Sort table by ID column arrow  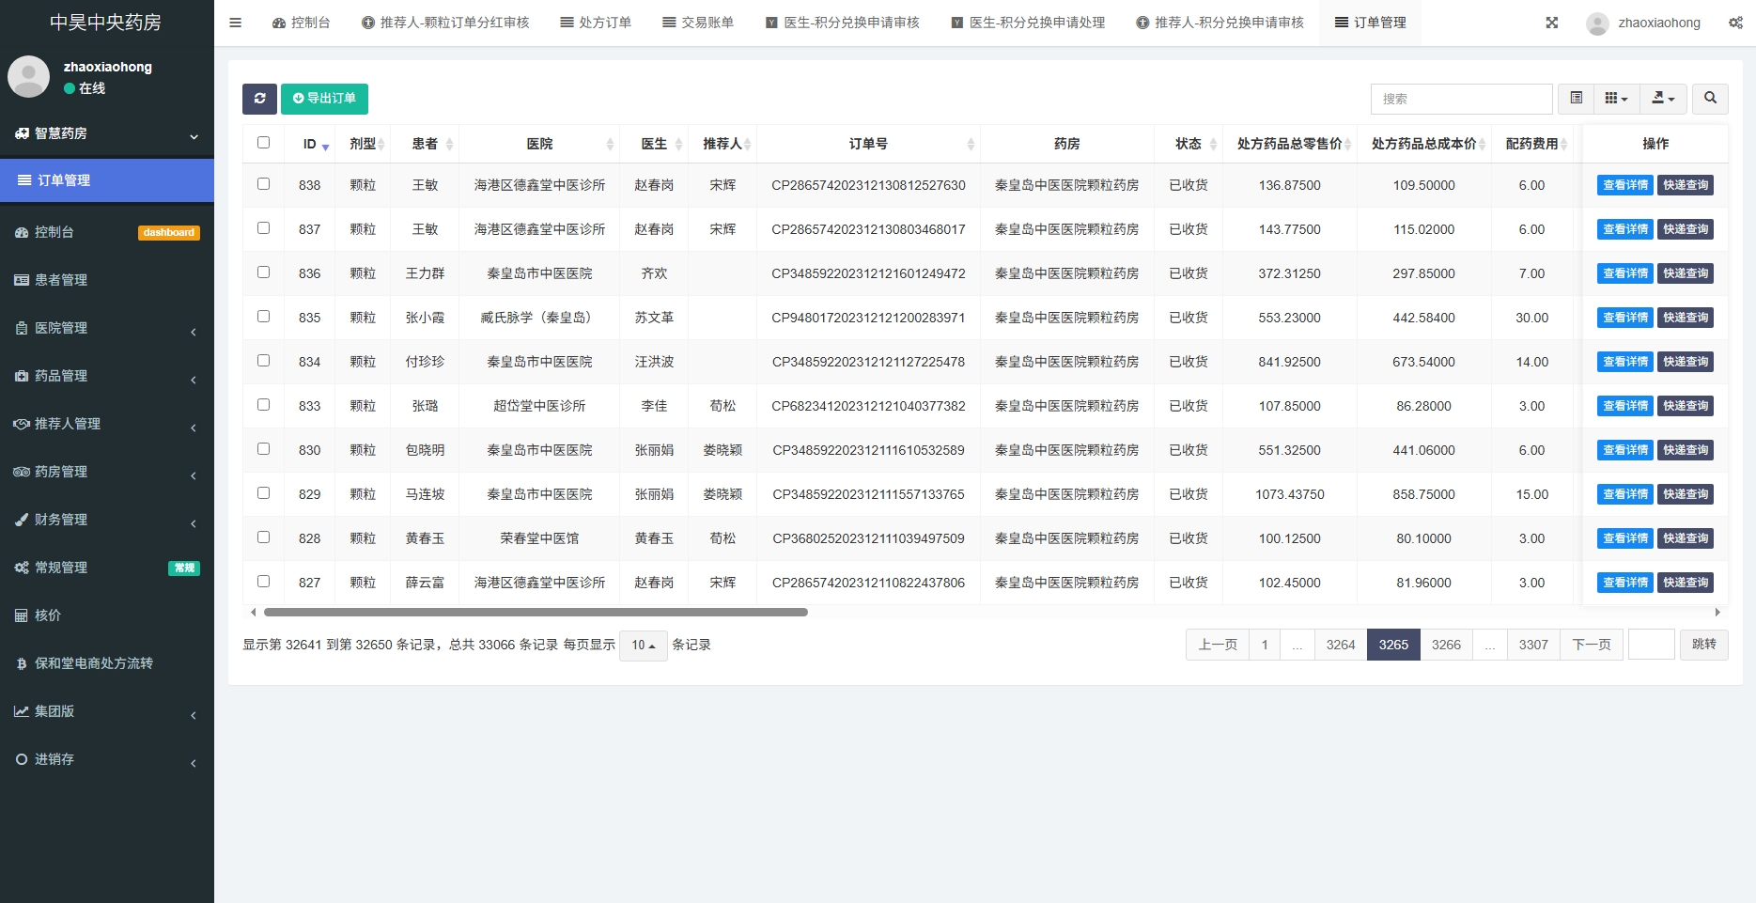(x=325, y=146)
